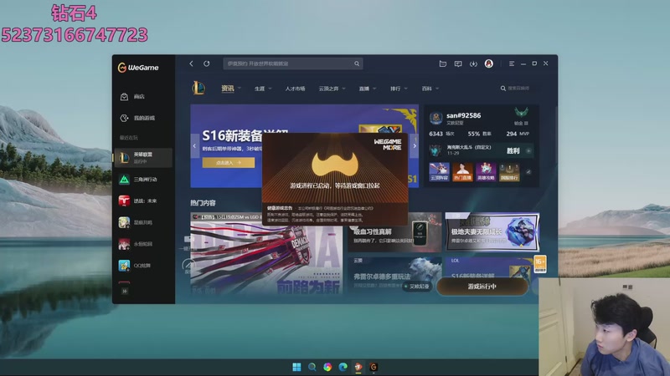Image resolution: width=670 pixels, height=376 pixels.
Task: Edit shortcut tiles with the pencil icon
Action: click(x=528, y=172)
